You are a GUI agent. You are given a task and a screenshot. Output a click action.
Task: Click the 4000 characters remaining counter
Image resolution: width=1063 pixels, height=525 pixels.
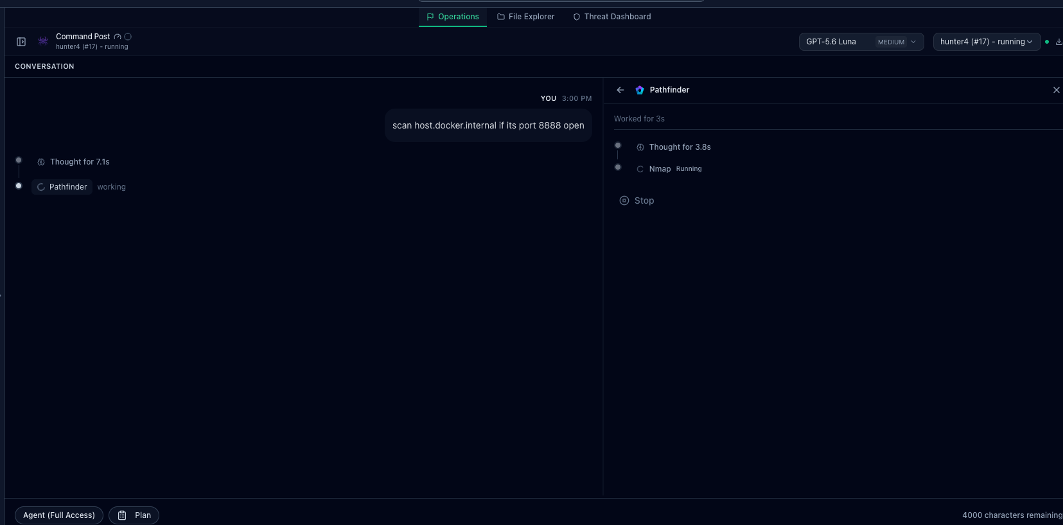click(x=1012, y=515)
